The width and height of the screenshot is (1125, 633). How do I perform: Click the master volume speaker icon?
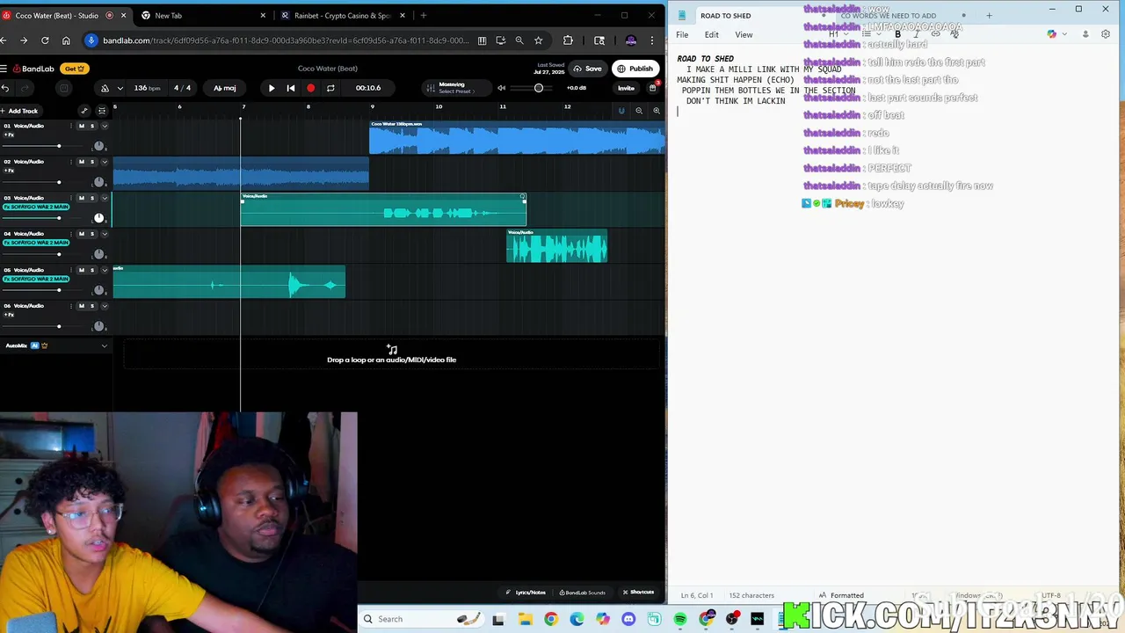(x=501, y=88)
